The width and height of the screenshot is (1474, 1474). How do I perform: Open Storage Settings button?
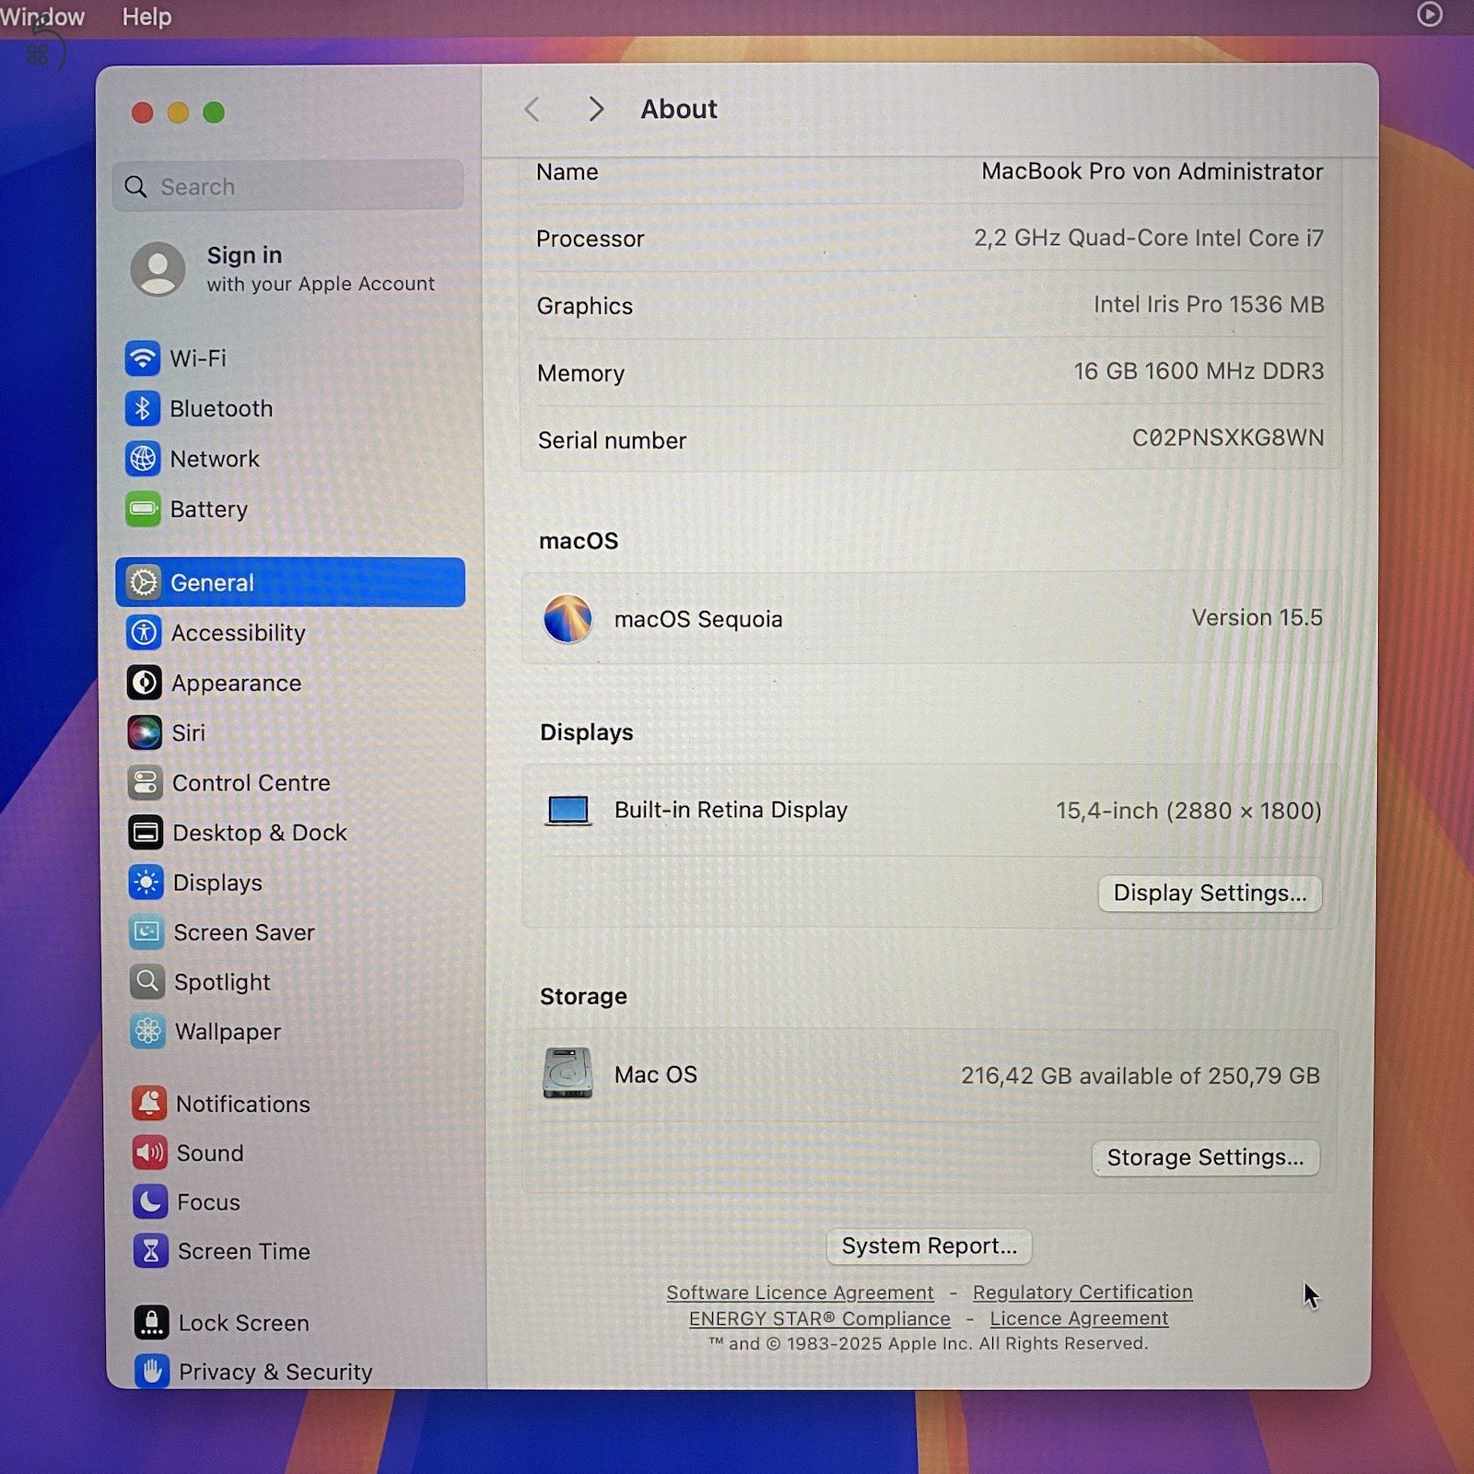pos(1205,1157)
